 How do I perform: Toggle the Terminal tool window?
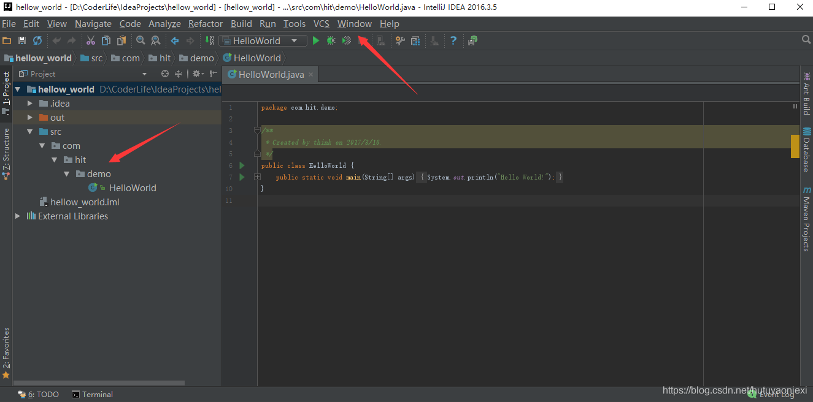tap(93, 395)
